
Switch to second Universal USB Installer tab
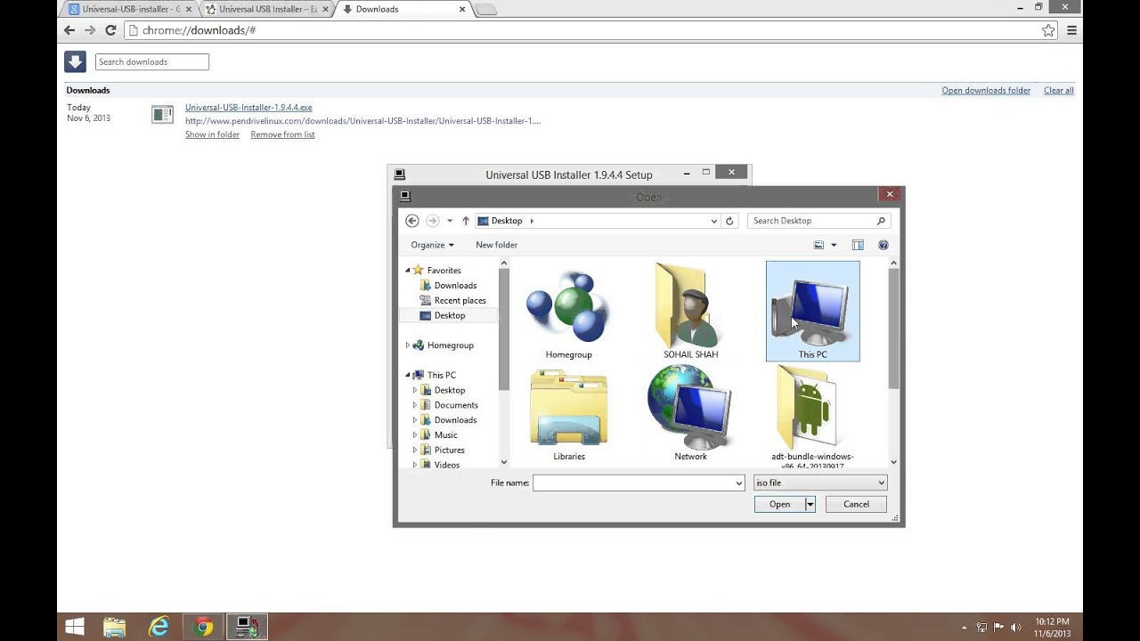[x=266, y=9]
